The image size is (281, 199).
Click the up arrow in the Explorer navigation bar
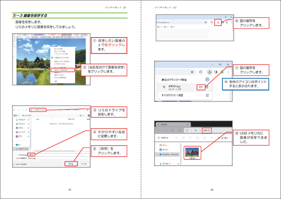tap(173, 130)
